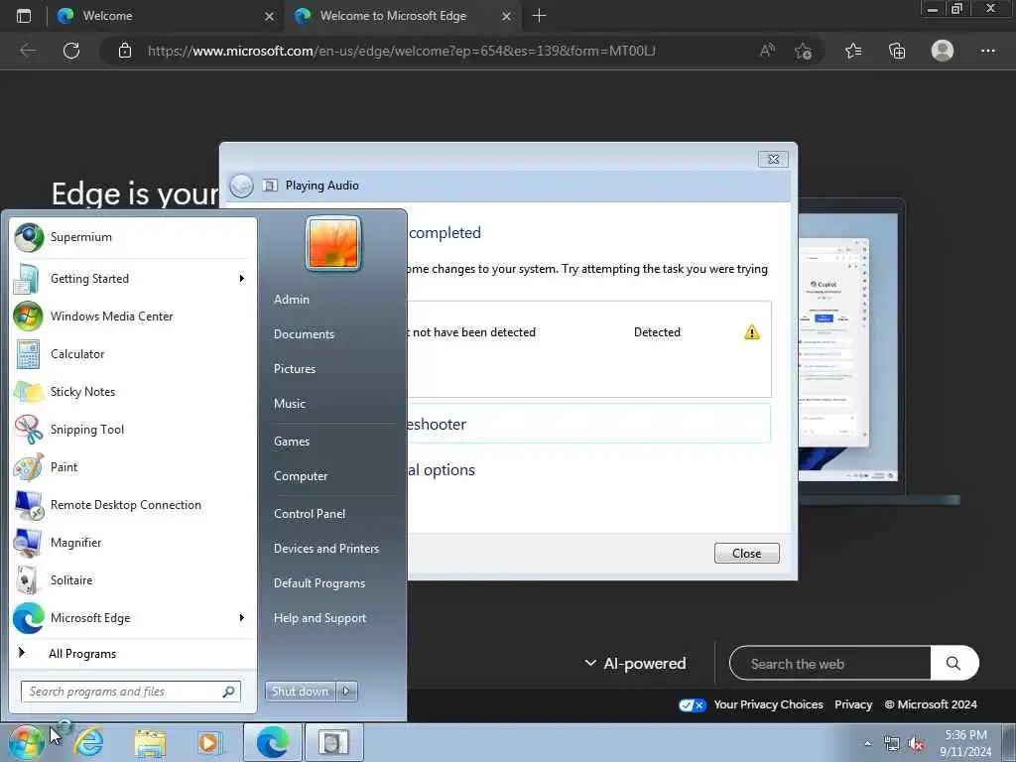The image size is (1016, 762).
Task: Open Paint from the Start menu
Action: [x=133, y=467]
